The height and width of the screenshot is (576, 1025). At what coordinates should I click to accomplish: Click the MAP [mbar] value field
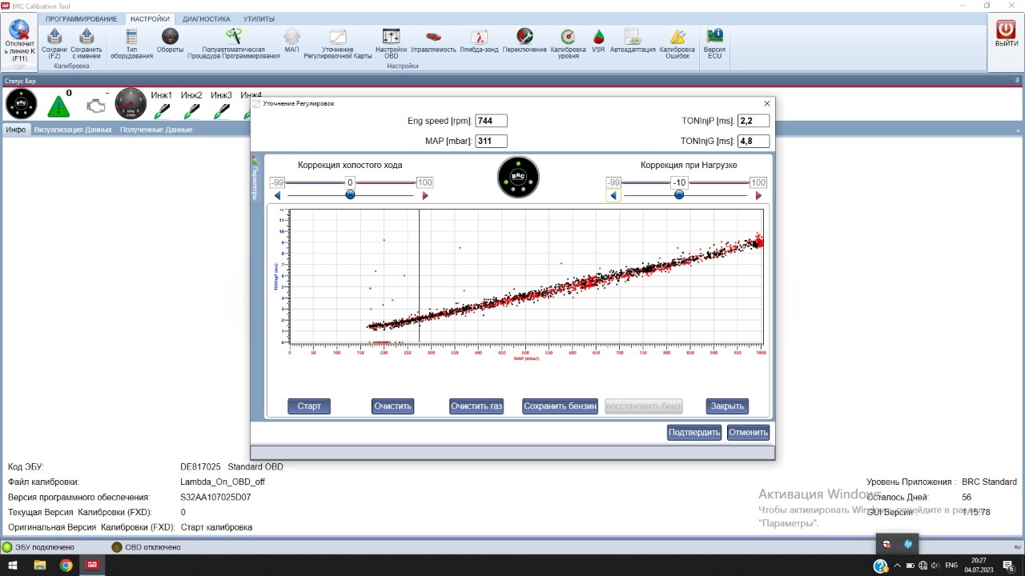pos(491,141)
